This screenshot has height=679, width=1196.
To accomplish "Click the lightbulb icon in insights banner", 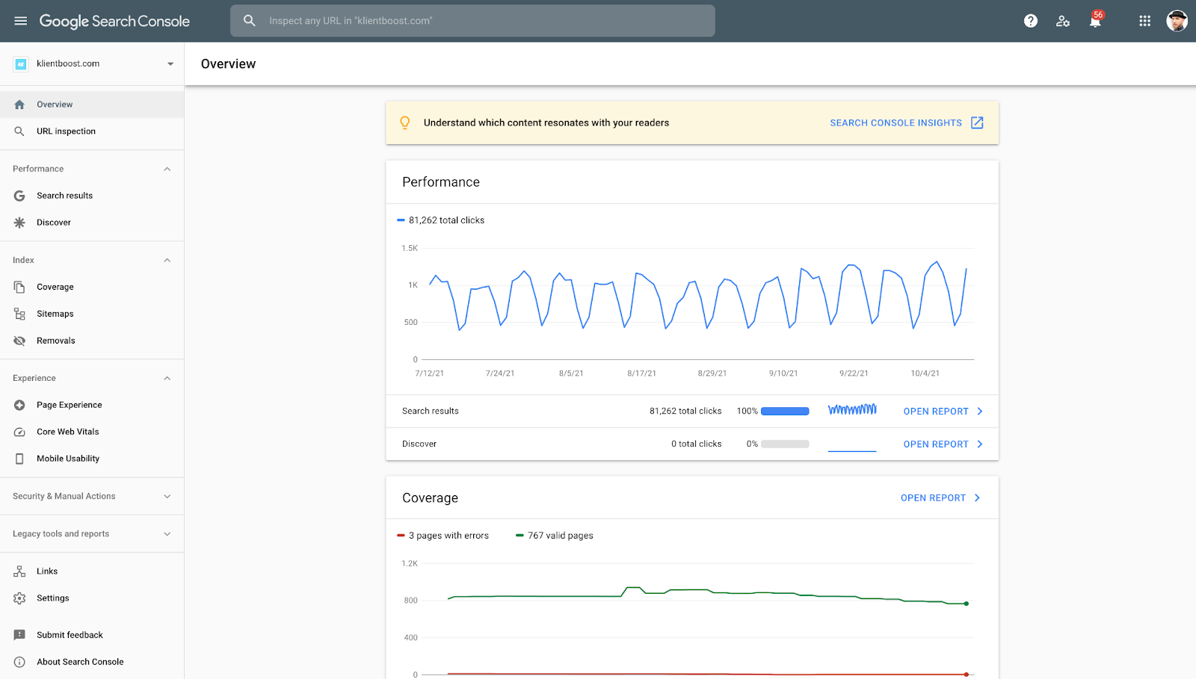I will click(x=404, y=123).
